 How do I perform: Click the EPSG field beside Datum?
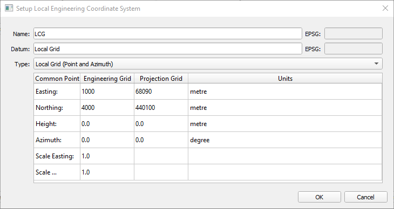pyautogui.click(x=354, y=48)
